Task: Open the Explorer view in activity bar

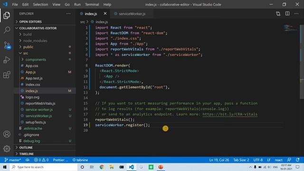Action: click(x=7, y=15)
